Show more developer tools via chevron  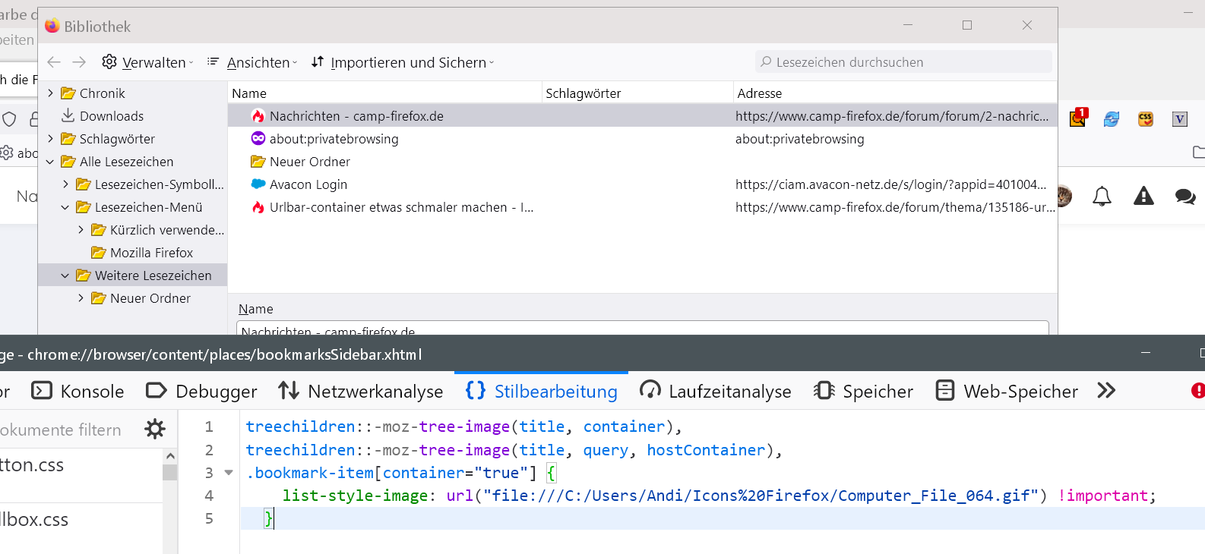[1106, 391]
